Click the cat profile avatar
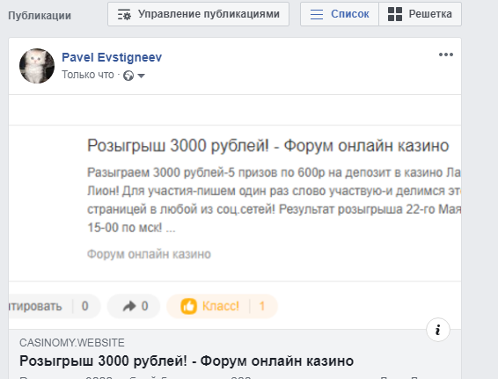Viewport: 498px width, 379px height. click(37, 66)
